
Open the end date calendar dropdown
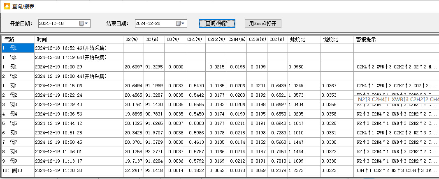point(181,24)
